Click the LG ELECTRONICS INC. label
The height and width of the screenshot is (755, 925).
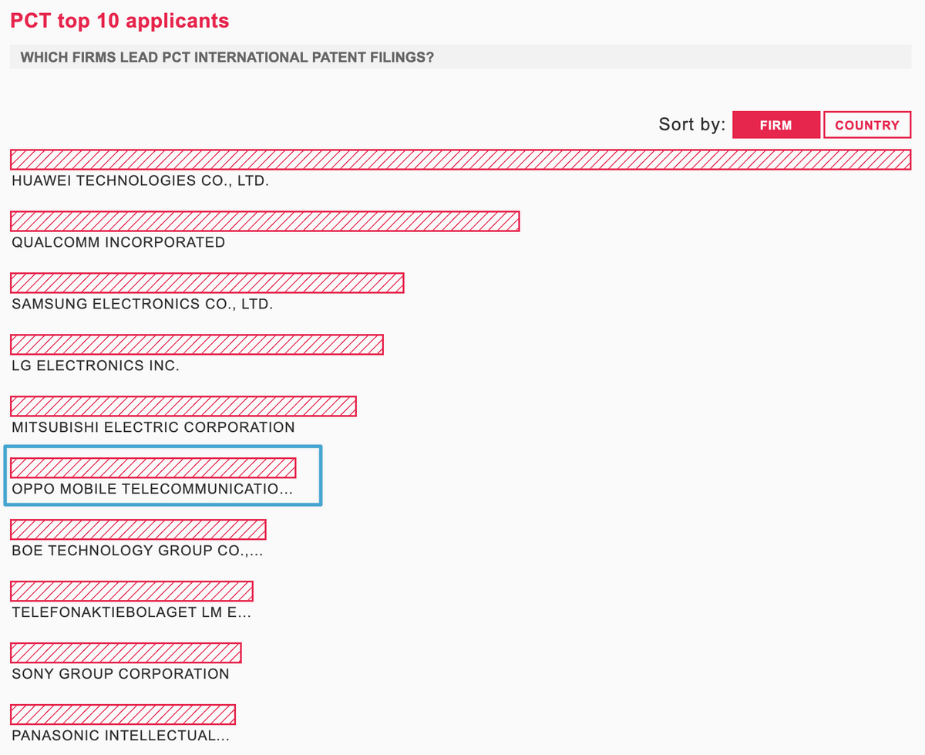[96, 366]
